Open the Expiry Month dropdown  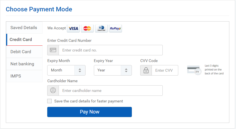click(66, 70)
